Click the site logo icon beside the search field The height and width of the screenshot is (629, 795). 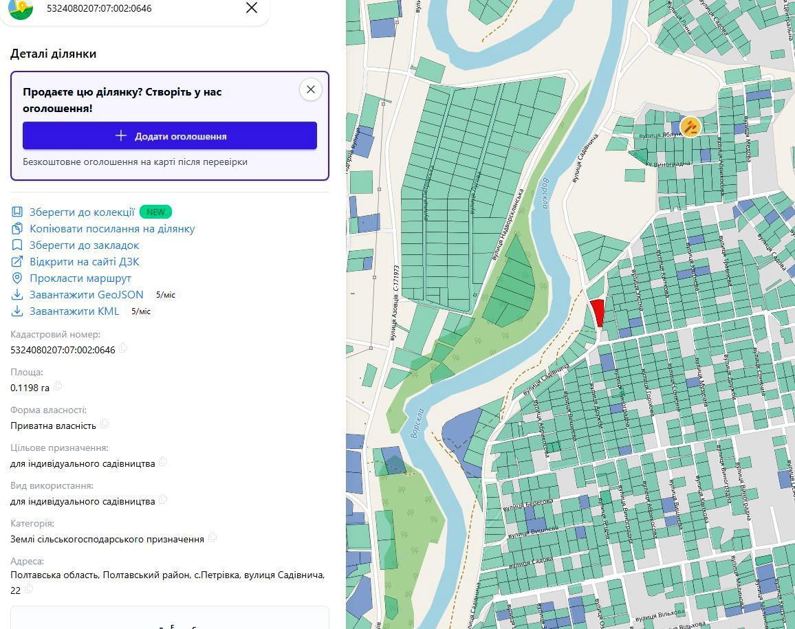[21, 9]
